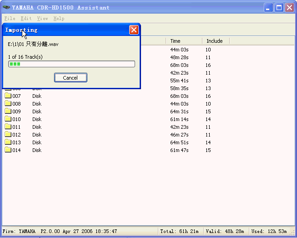Screen dimensions: 297x238
Task: Click the Valid 48h 28m status entry
Action: [x=225, y=231]
